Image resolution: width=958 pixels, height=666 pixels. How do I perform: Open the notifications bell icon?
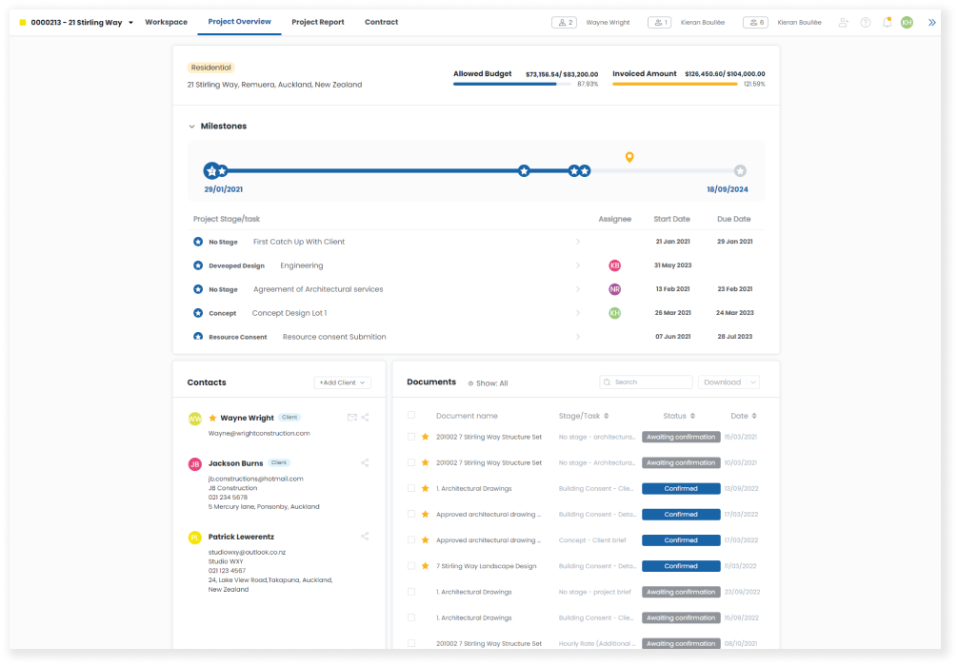click(887, 22)
